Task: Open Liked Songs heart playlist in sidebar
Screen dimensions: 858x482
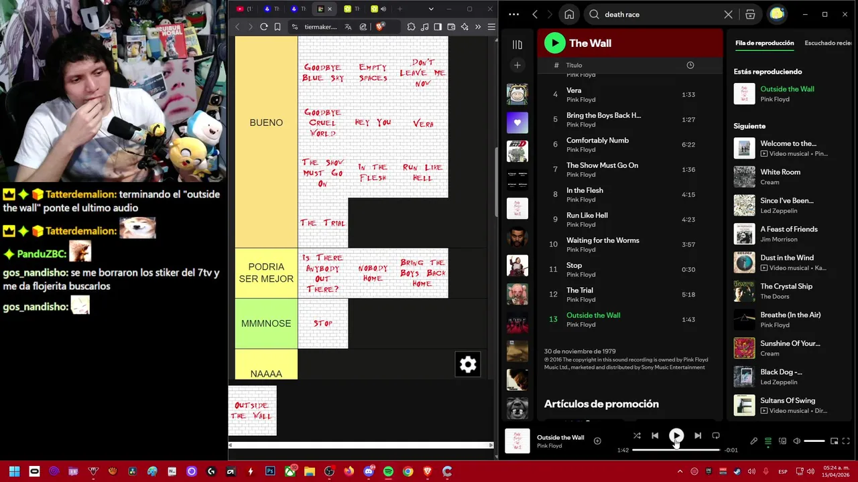Action: click(517, 123)
